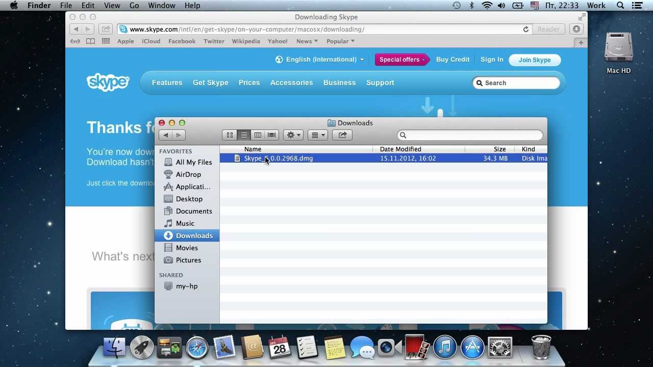Click the Join Skype button
Viewport: 653px width, 367px height.
point(535,60)
